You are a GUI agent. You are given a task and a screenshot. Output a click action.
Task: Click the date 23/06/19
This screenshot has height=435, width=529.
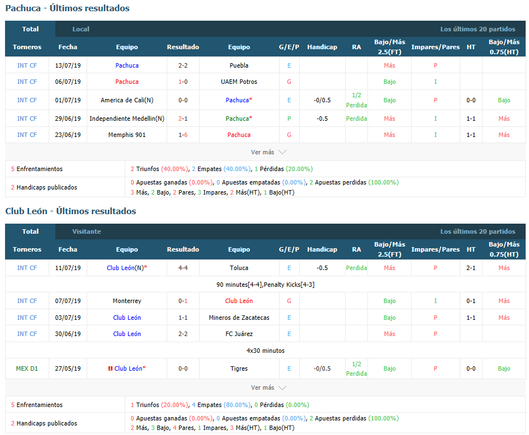[x=68, y=135]
